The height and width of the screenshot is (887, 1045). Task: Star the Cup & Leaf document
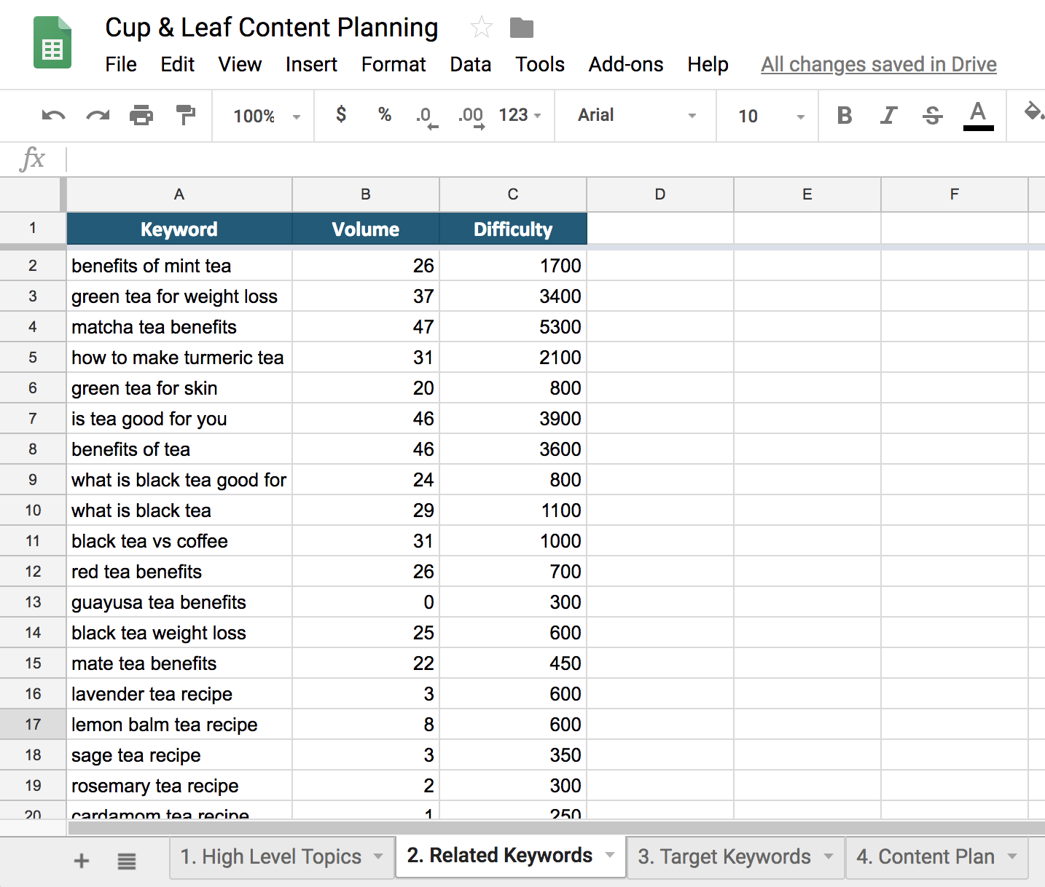pos(481,28)
